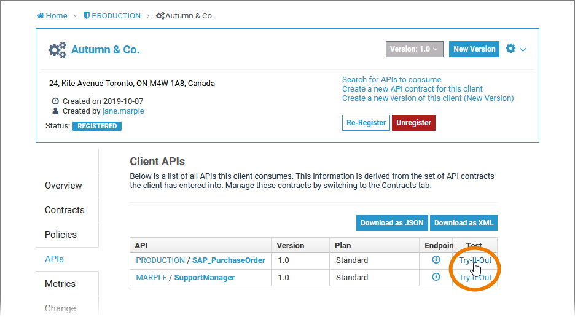Image resolution: width=575 pixels, height=317 pixels.
Task: Open the Contracts tab
Action: pyautogui.click(x=65, y=210)
